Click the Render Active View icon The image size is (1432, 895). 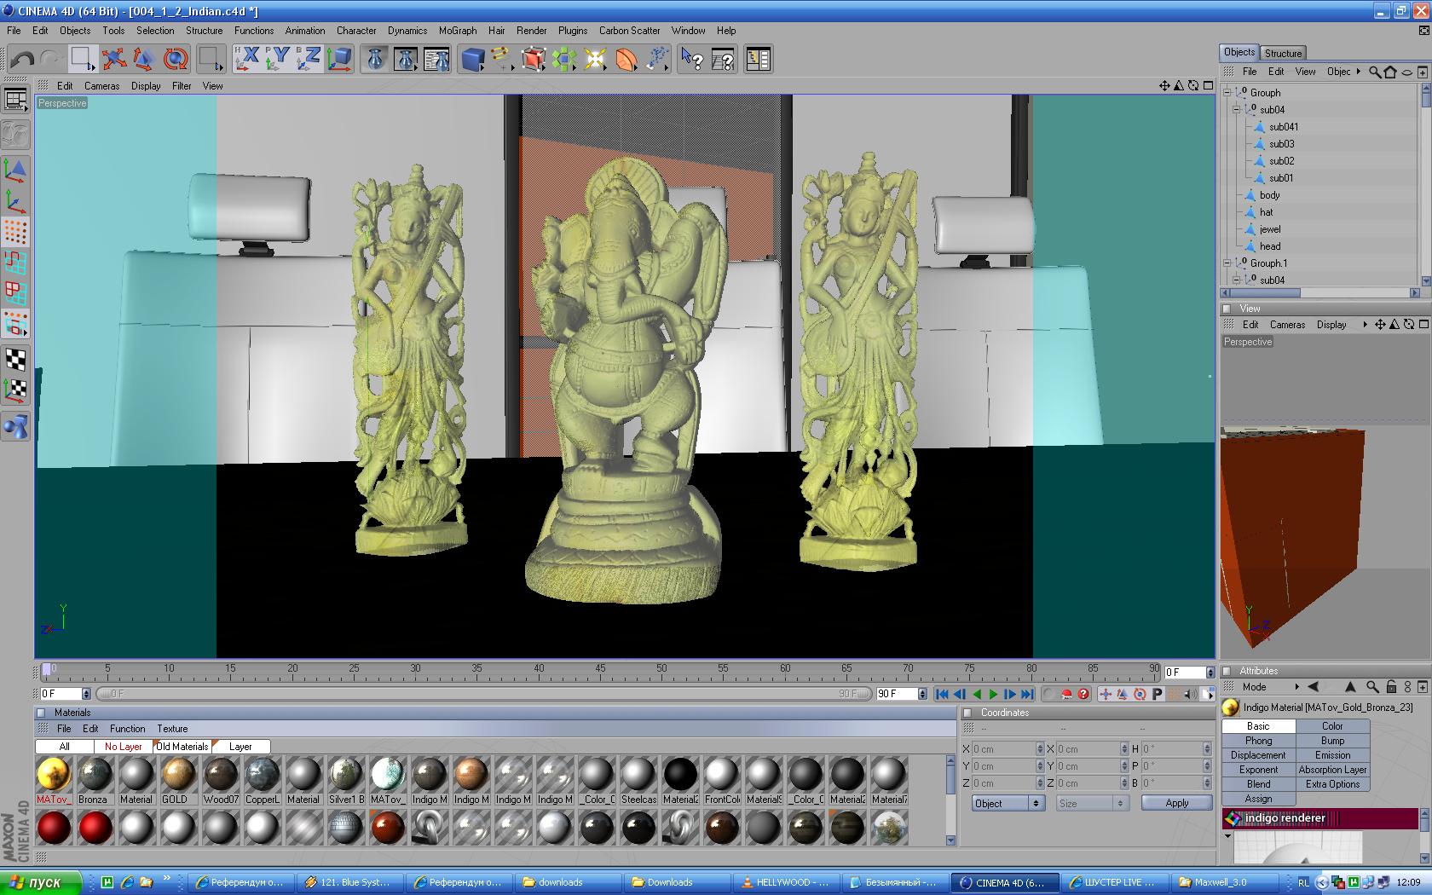pos(375,59)
